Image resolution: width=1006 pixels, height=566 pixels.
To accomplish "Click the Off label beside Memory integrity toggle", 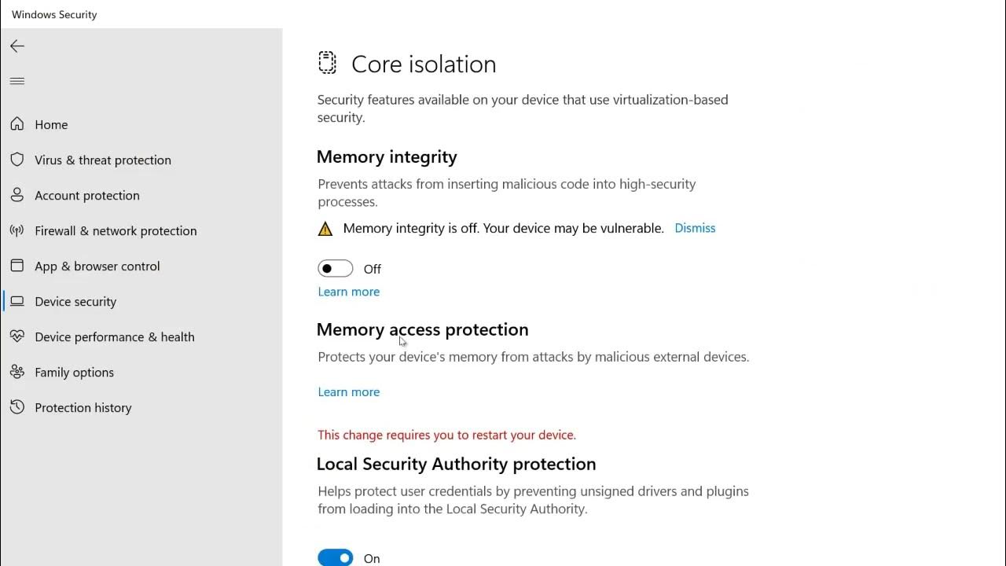I will [x=373, y=269].
